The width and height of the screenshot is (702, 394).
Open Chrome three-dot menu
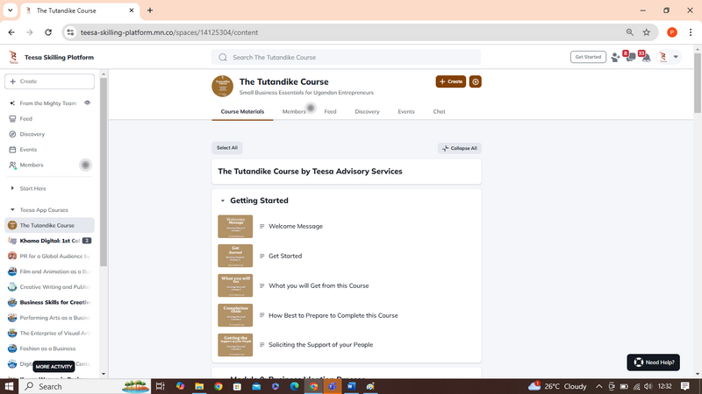pos(691,32)
